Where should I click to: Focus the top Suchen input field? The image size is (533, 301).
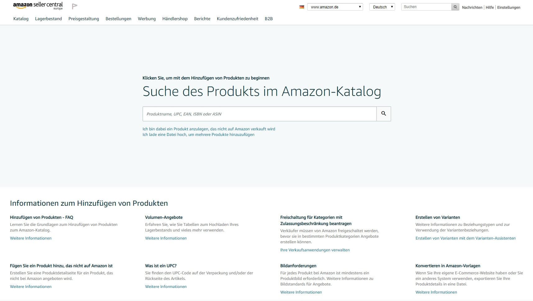tap(426, 7)
